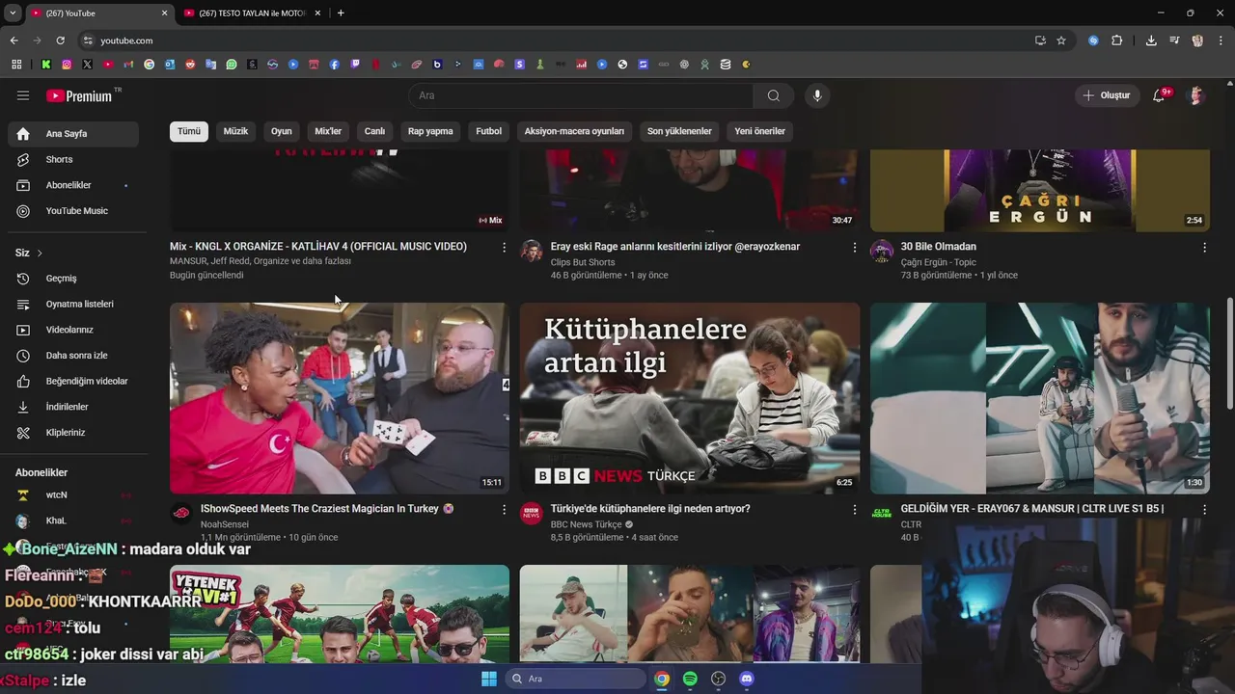Open Chrome media controls icon

tap(1174, 40)
